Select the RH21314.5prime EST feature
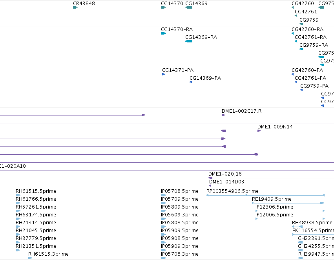334x260 pixels. click(x=18, y=227)
